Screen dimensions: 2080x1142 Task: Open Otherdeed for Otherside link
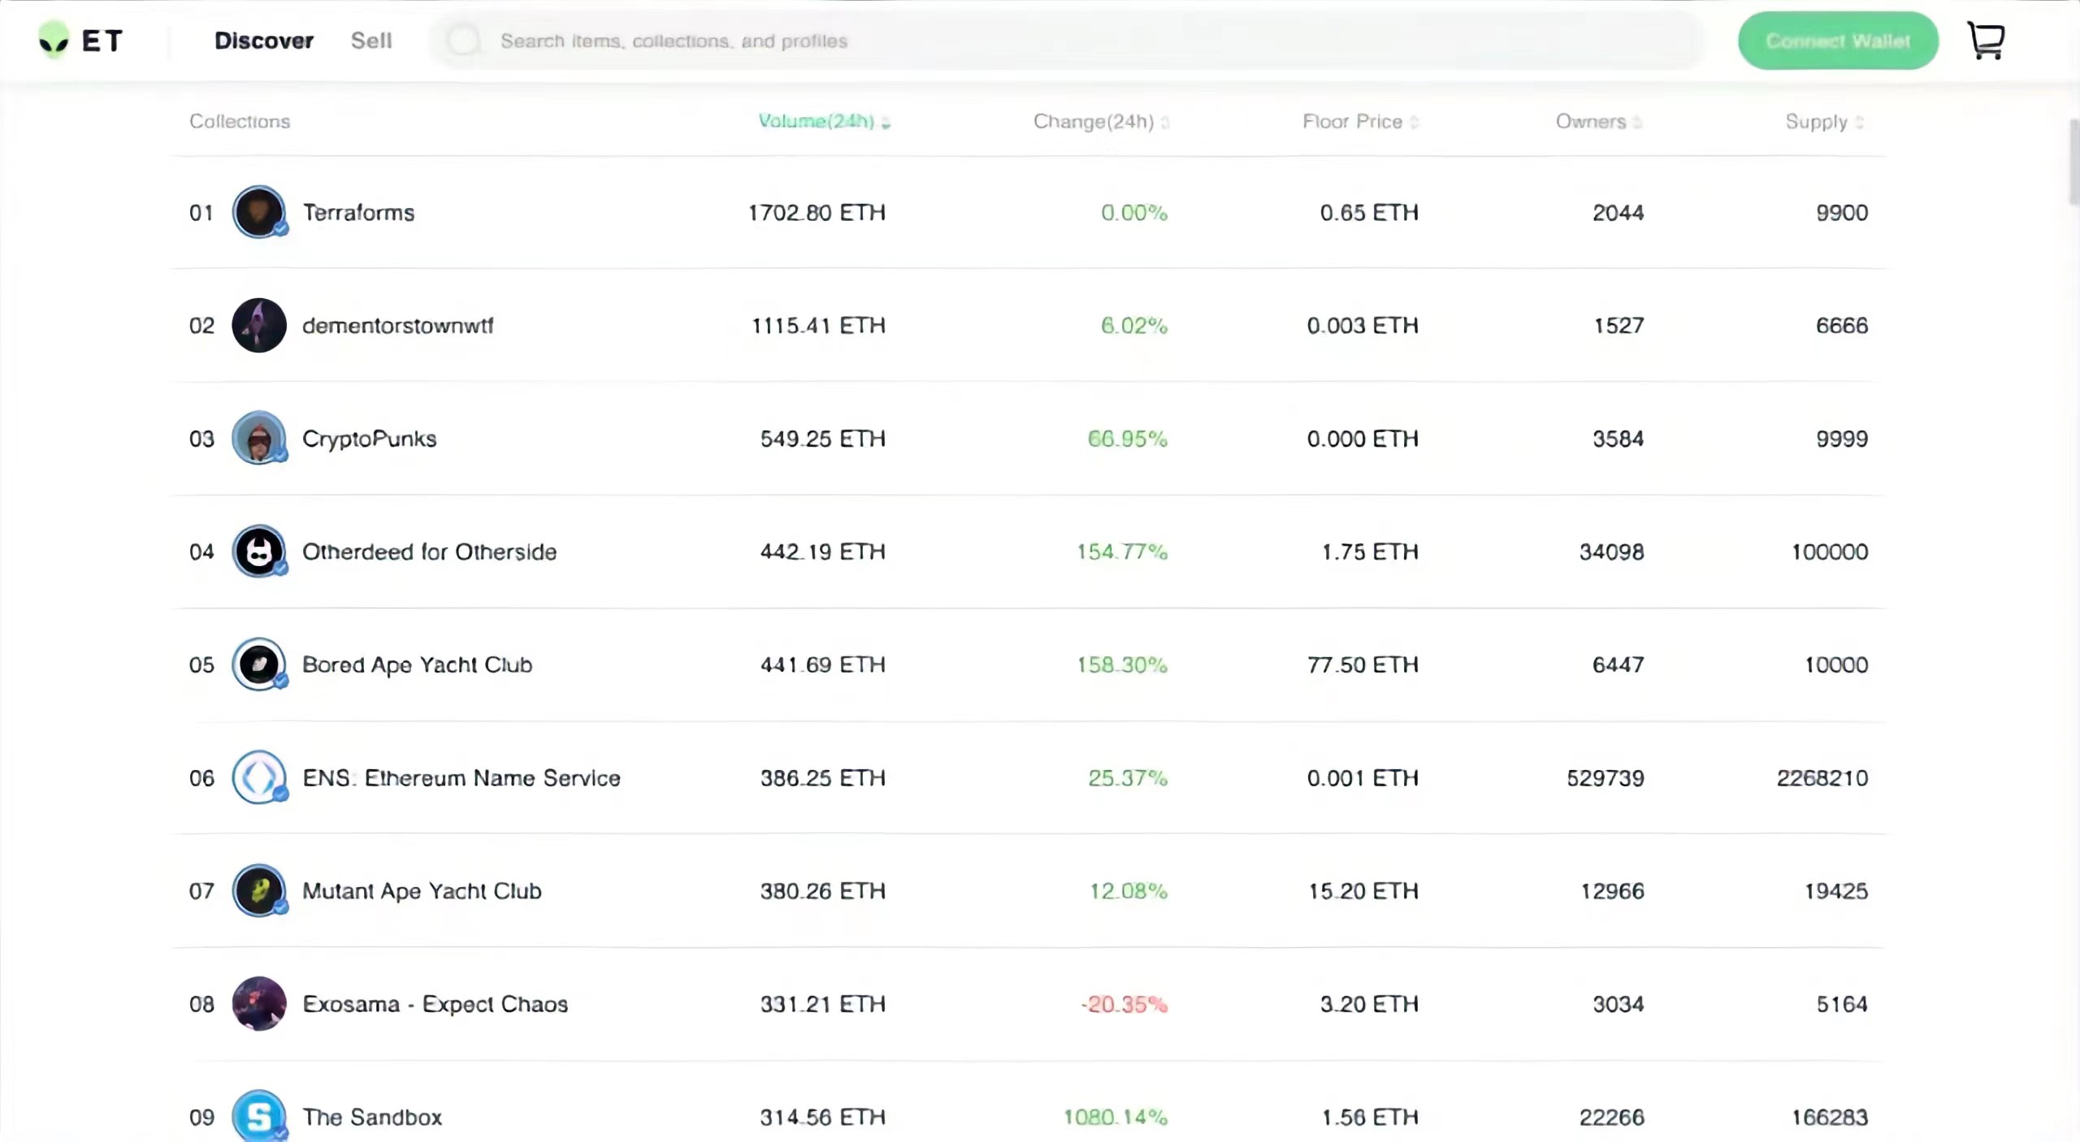pyautogui.click(x=430, y=552)
